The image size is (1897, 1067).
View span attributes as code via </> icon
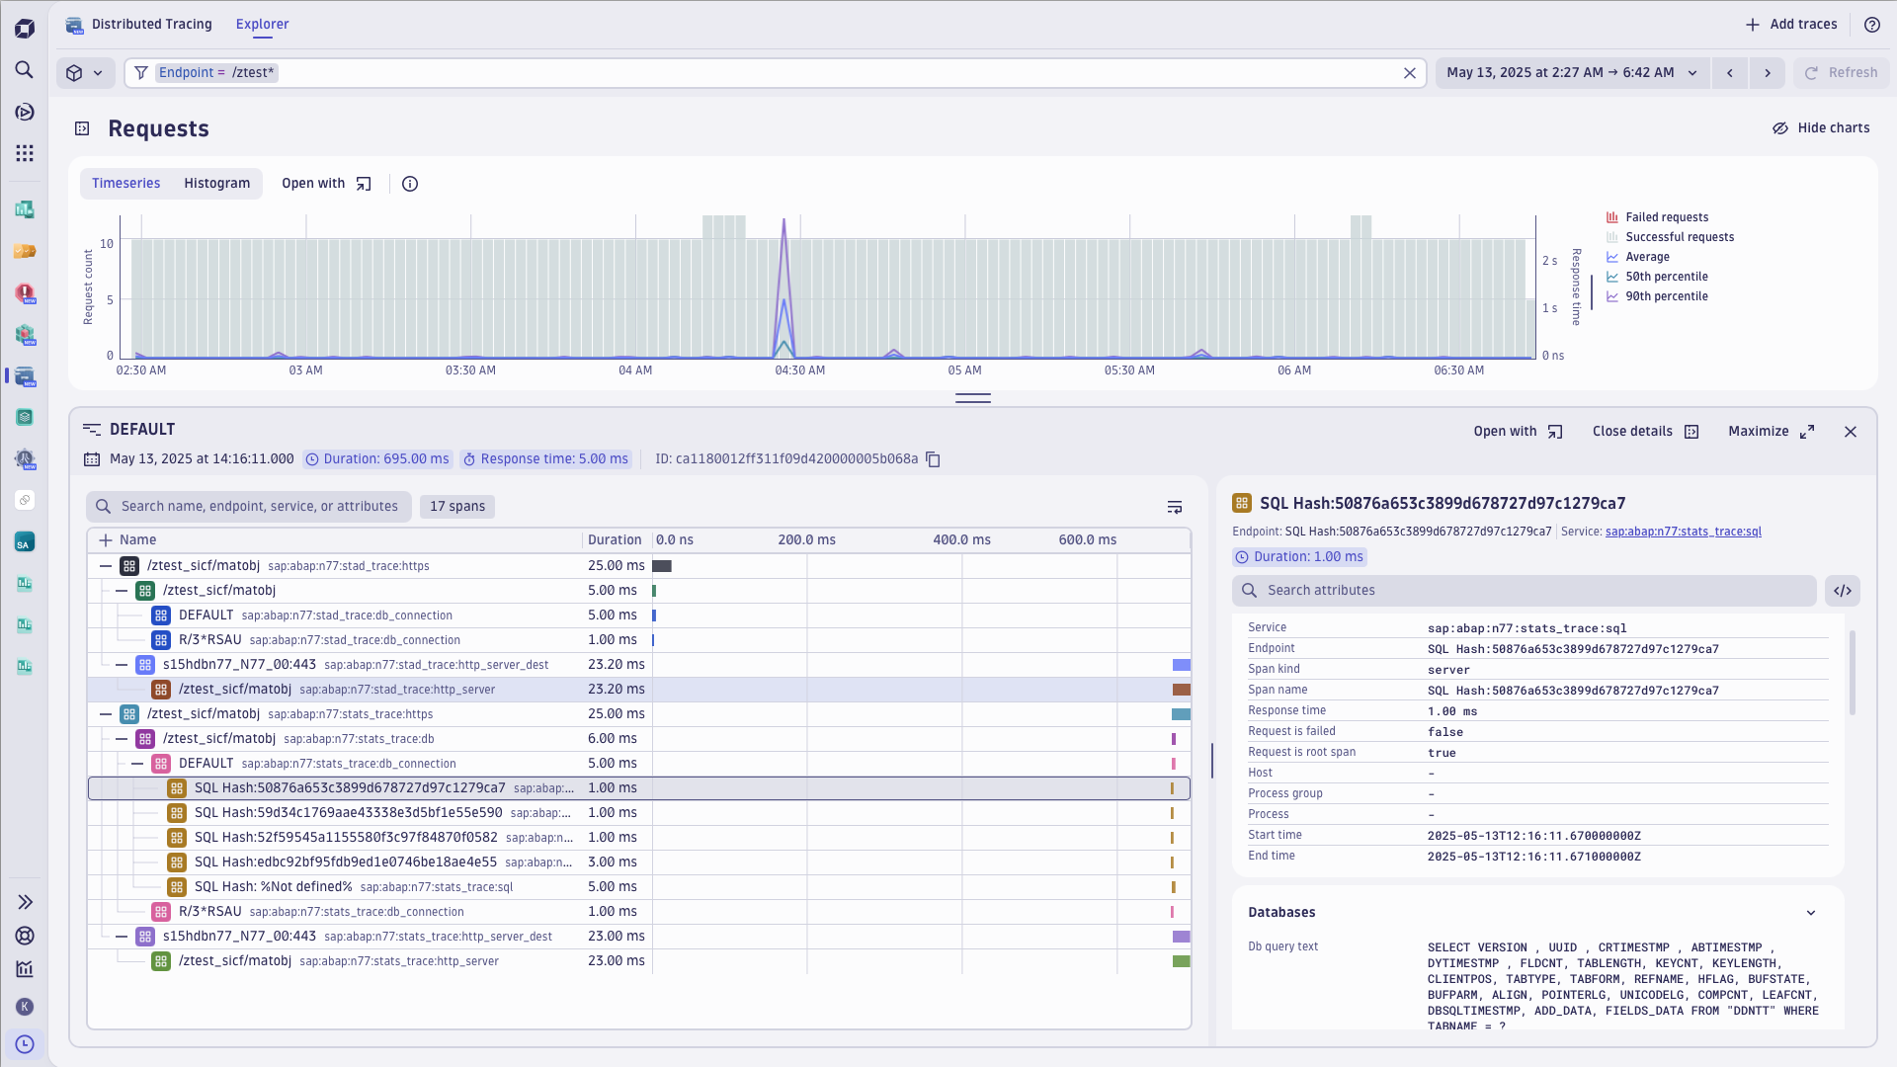(x=1844, y=590)
